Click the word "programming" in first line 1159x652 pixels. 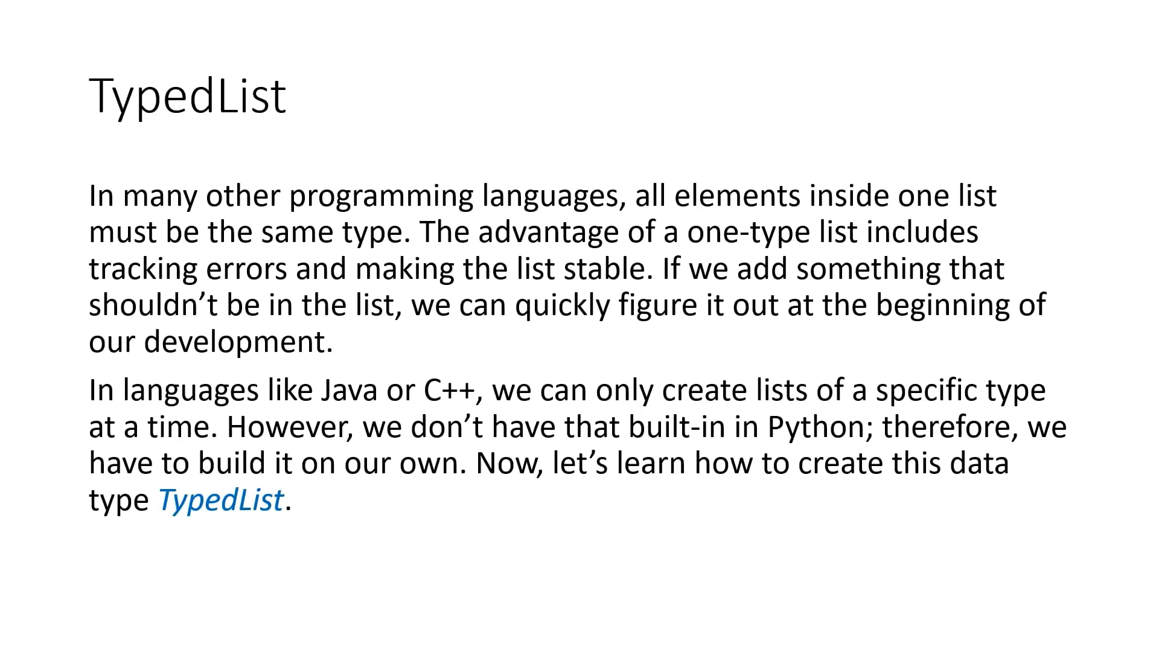point(382,197)
